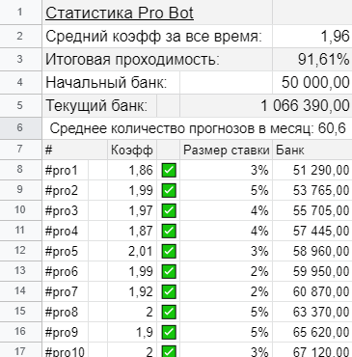
Task: Select the average coefficient value 1,96
Action: [x=312, y=36]
